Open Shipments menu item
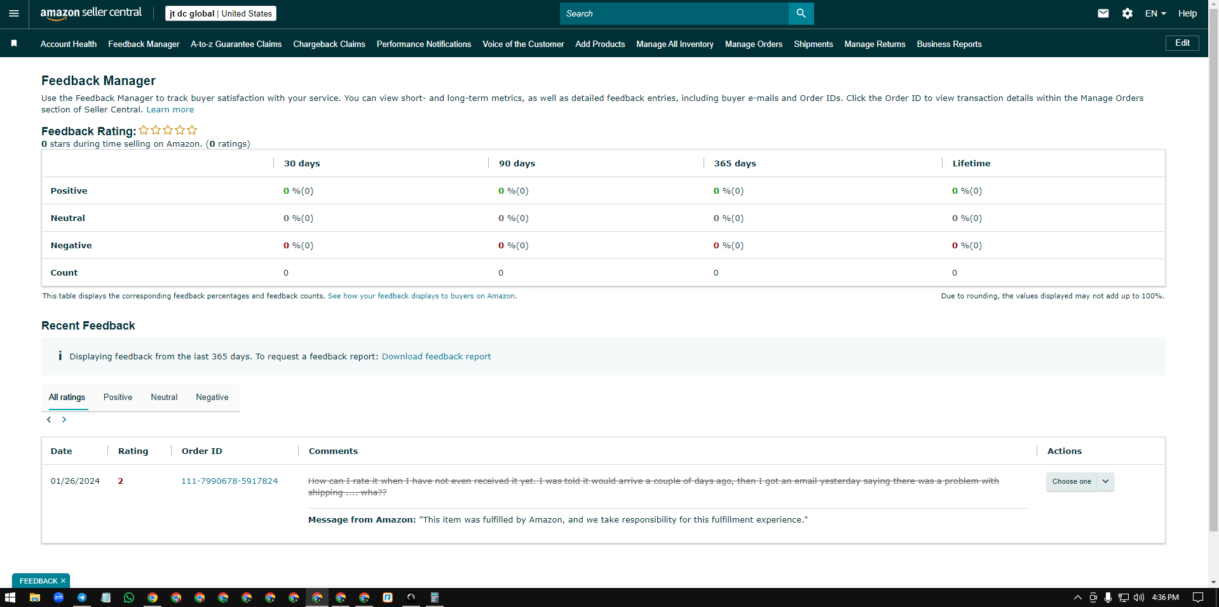The image size is (1219, 607). coord(814,44)
